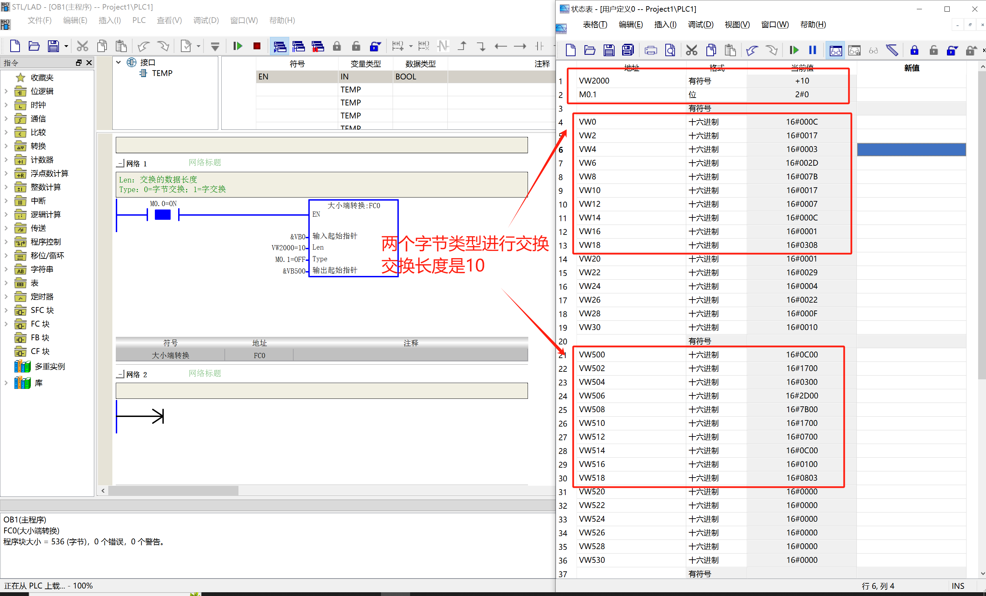Click the Undo icon in STL/LAD toolbar
This screenshot has height=596, width=986.
click(143, 46)
